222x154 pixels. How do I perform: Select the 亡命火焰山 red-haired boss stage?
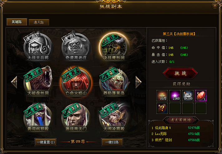click(76, 81)
